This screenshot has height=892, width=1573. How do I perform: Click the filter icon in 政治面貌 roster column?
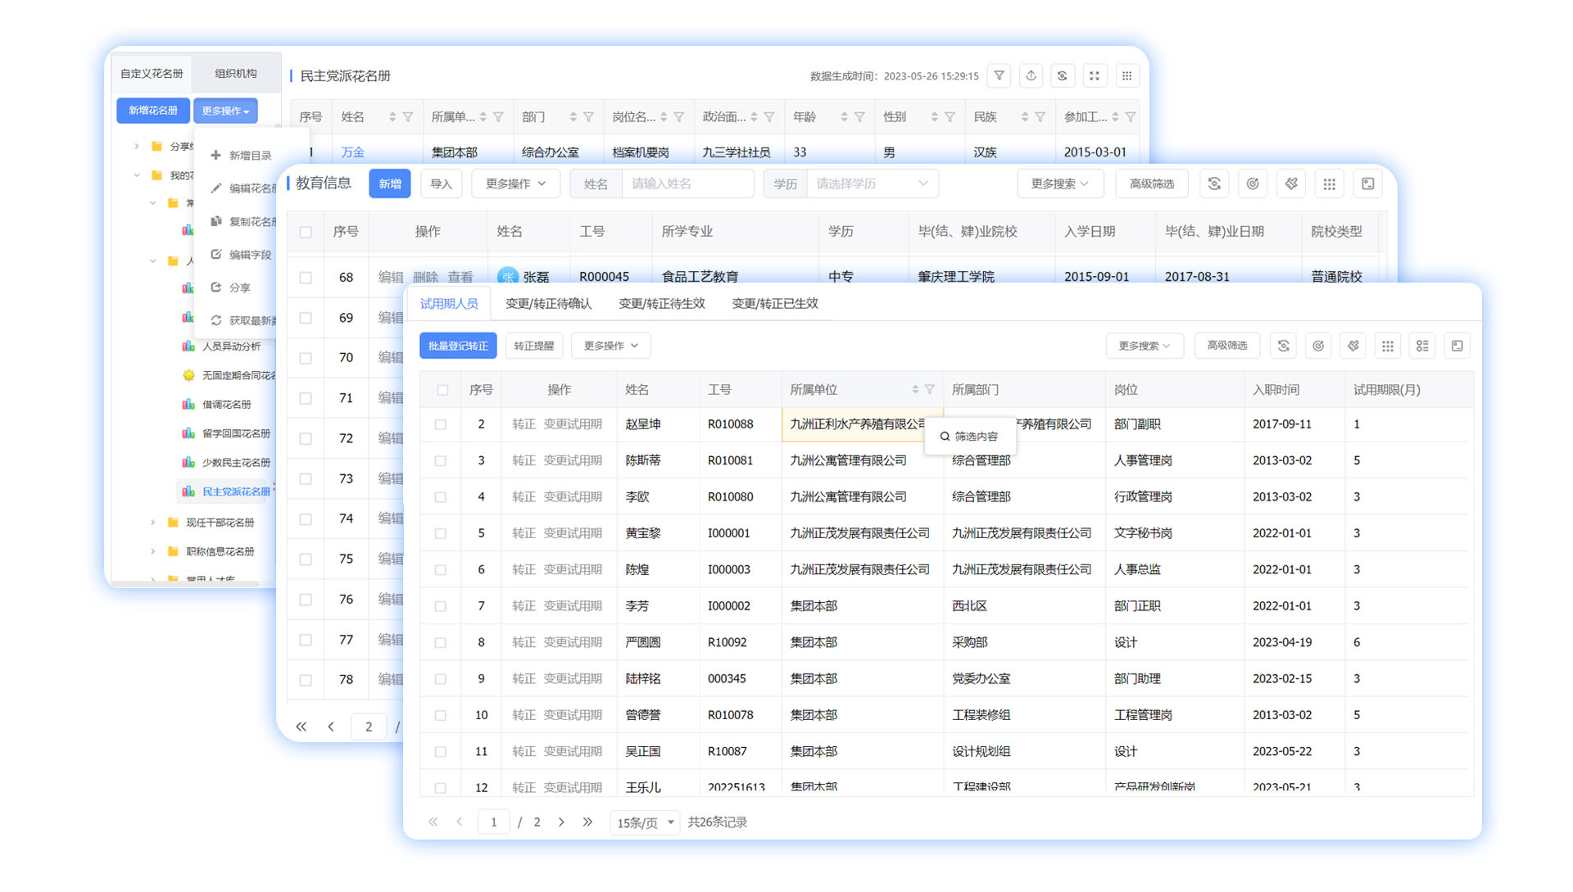(769, 117)
